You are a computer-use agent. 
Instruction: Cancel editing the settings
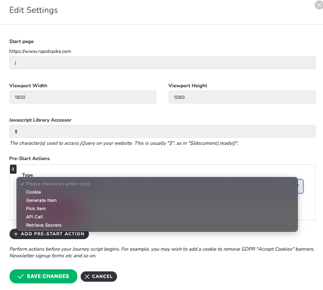(99, 277)
